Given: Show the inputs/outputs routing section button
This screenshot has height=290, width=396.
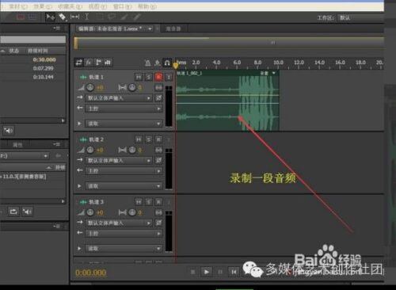Looking at the screenshot, I should coord(79,63).
